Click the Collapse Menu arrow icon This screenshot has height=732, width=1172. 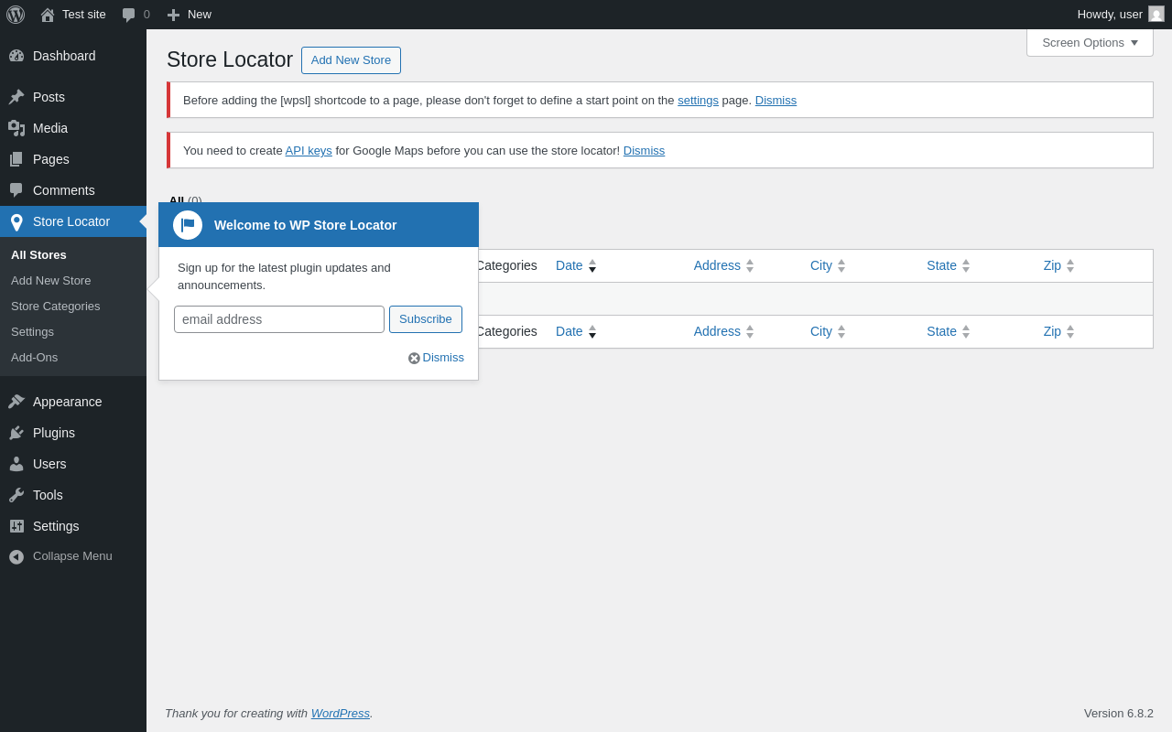coord(16,556)
